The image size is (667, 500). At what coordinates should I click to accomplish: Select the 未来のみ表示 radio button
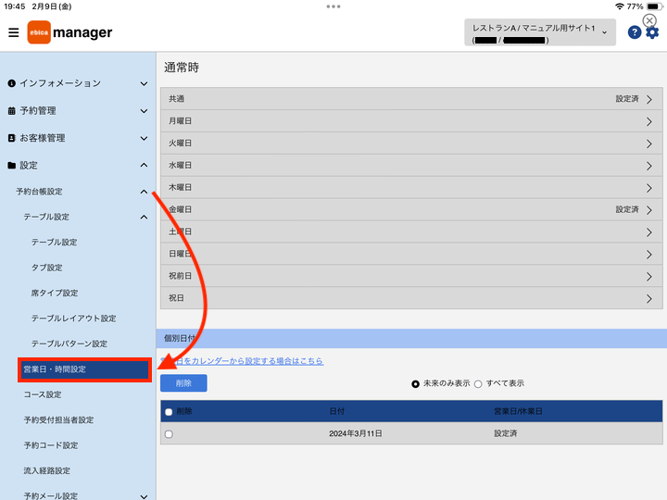coord(415,384)
